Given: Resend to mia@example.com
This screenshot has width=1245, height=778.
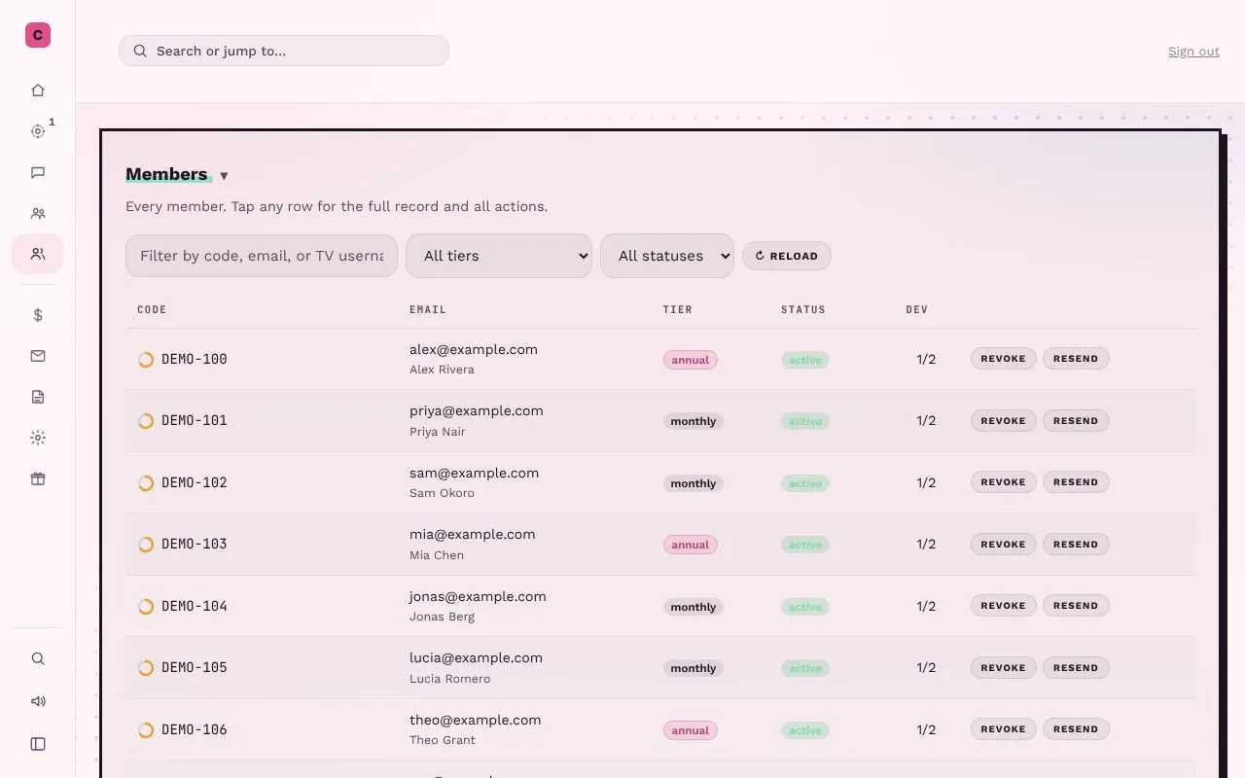Looking at the screenshot, I should pyautogui.click(x=1076, y=545).
